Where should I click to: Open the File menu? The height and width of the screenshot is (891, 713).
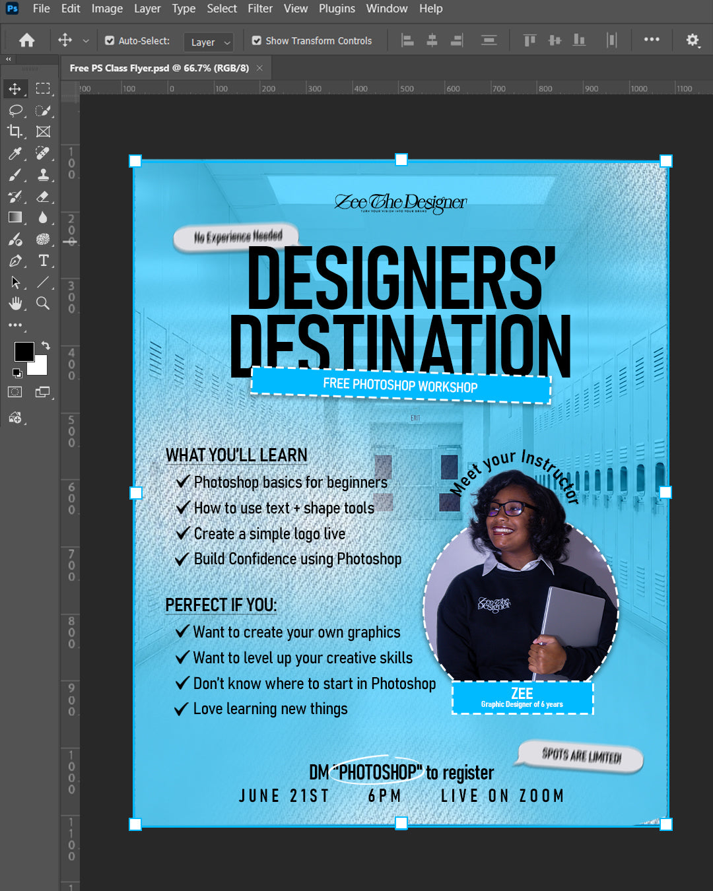42,9
